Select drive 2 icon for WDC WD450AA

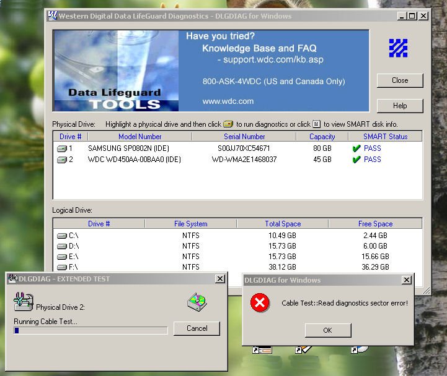tap(61, 160)
